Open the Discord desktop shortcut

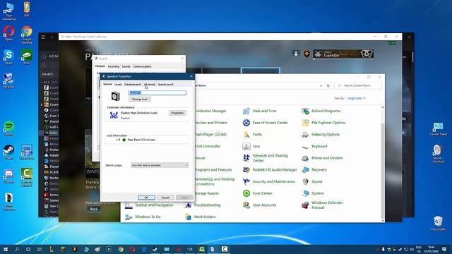click(x=9, y=176)
